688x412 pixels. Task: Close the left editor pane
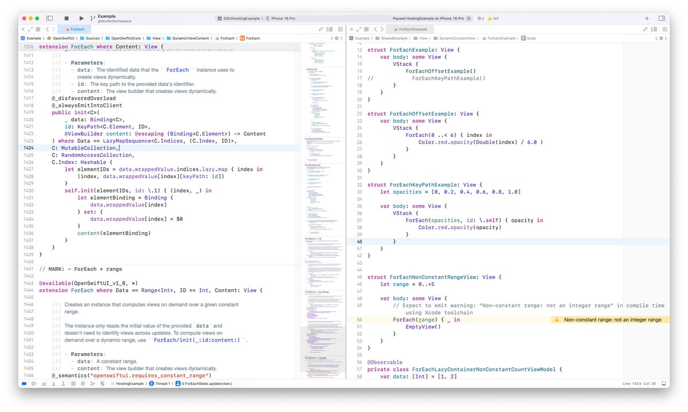click(23, 29)
